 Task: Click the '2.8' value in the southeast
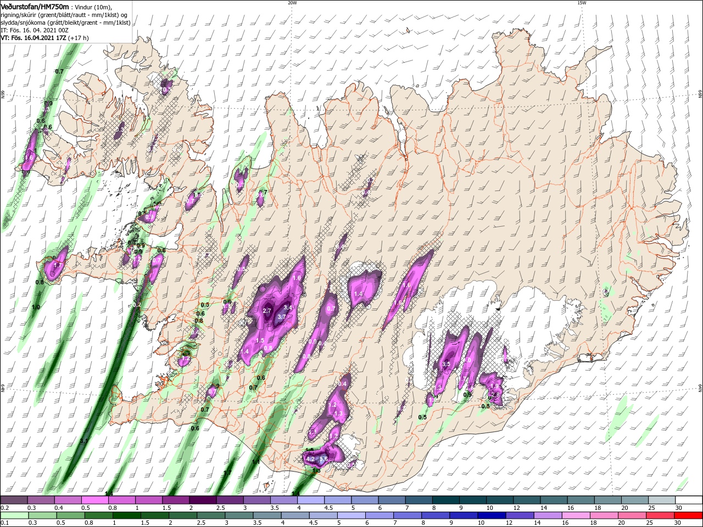pyautogui.click(x=495, y=395)
